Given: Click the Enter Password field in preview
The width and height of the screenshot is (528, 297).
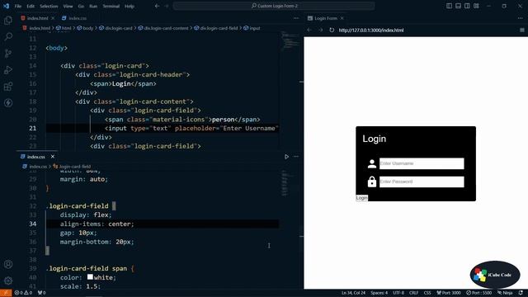Looking at the screenshot, I should click(x=422, y=181).
